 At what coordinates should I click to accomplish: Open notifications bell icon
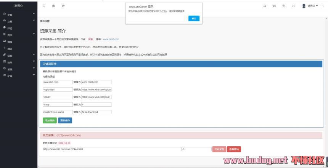click(x=265, y=6)
